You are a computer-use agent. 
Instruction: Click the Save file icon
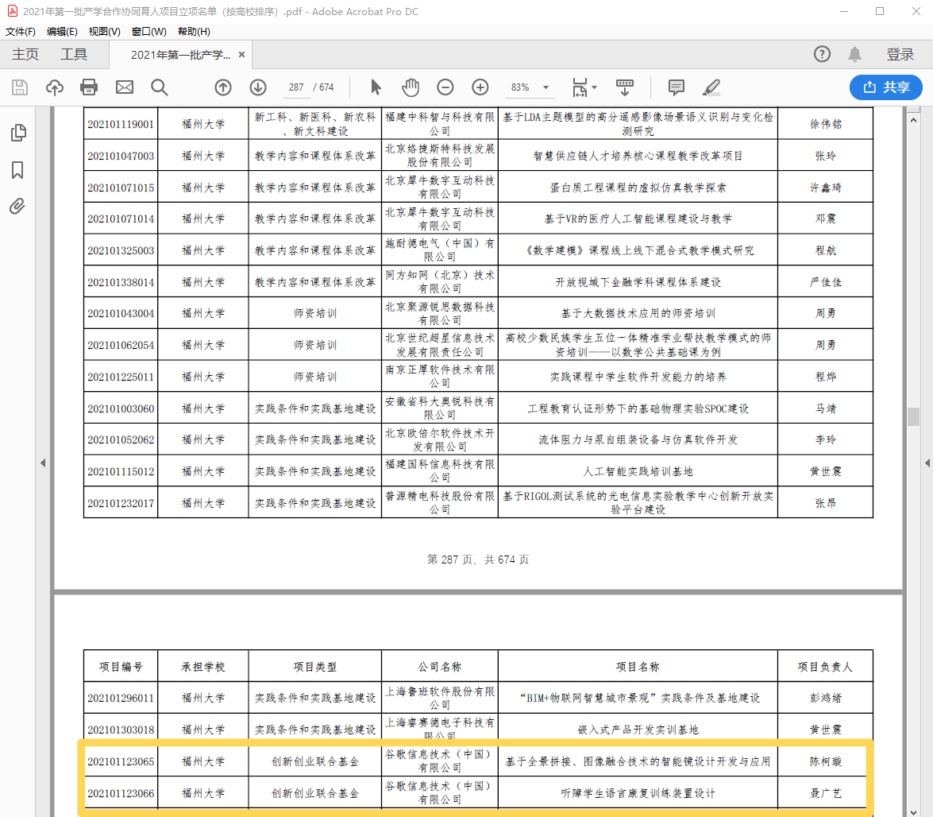pyautogui.click(x=20, y=87)
